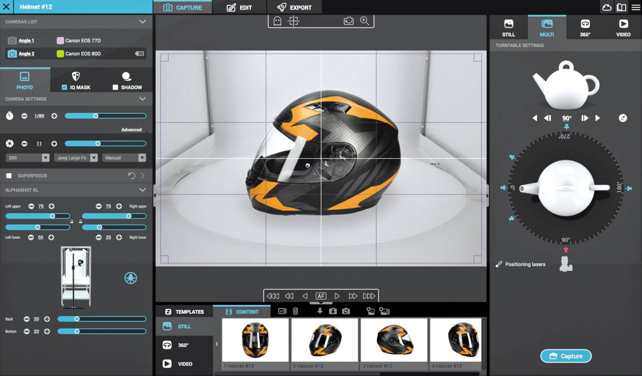Viewport: 642px width, 376px height.
Task: Click the camera rotate icon above preview
Action: (349, 21)
